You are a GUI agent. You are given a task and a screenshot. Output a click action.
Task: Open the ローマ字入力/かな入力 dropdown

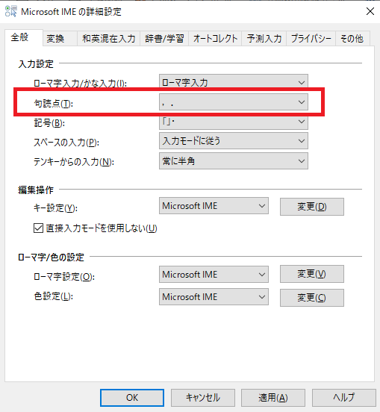point(234,83)
